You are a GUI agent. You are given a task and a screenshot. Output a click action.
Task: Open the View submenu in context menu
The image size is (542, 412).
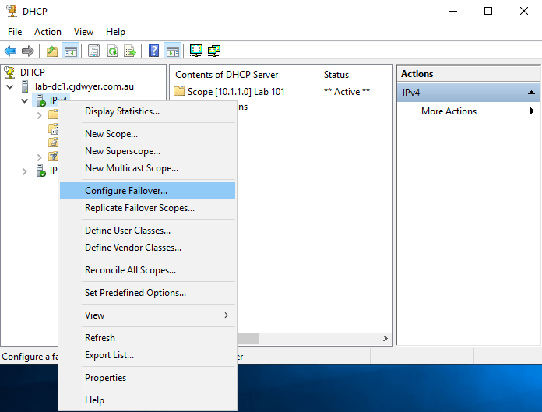click(x=148, y=315)
